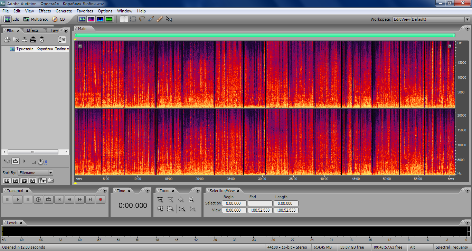Select the Marquee Selection tool
Viewport: 472px width, 251px height.
pyautogui.click(x=133, y=19)
